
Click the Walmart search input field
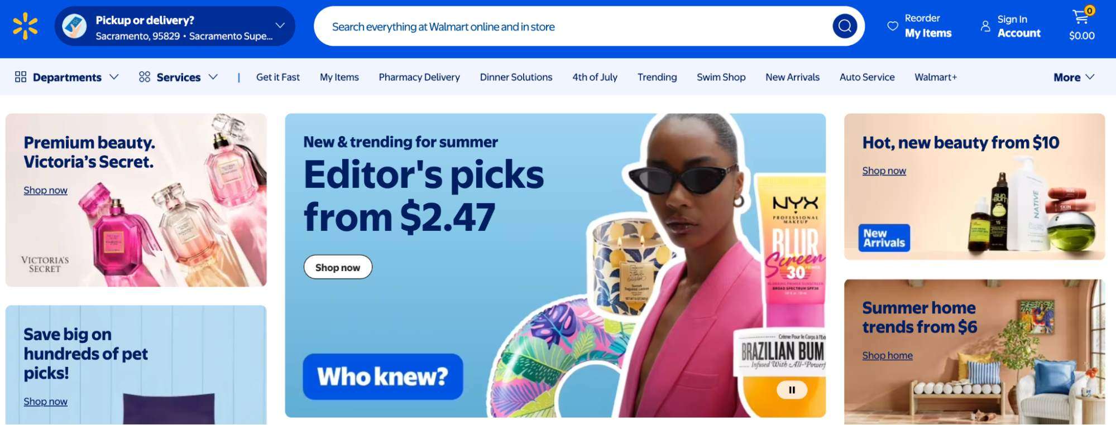(575, 26)
